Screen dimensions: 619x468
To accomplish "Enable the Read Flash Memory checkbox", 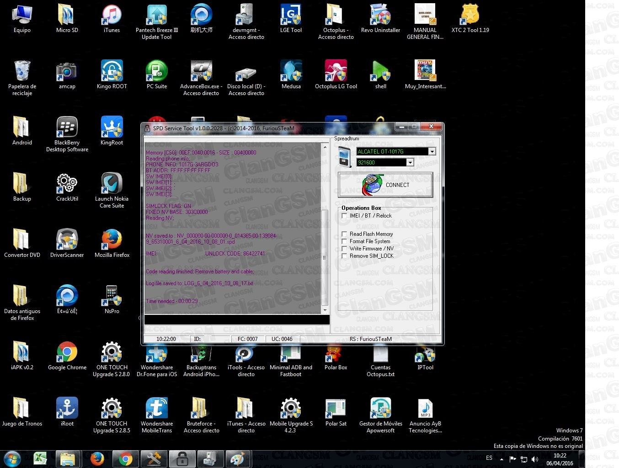I will click(x=345, y=234).
